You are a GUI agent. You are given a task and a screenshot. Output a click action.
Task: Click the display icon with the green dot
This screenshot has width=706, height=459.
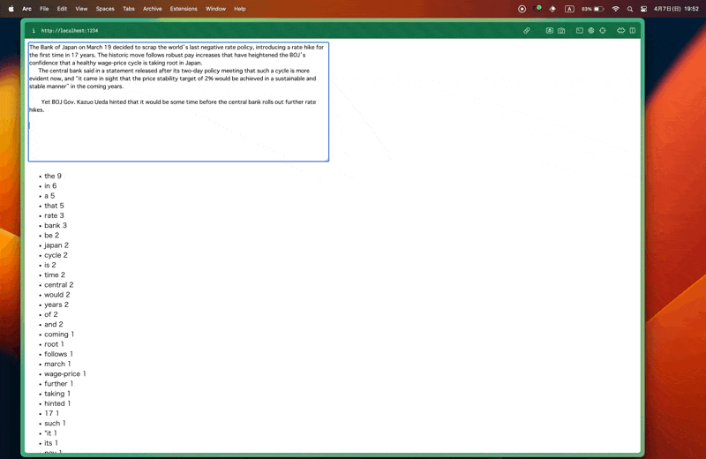537,9
